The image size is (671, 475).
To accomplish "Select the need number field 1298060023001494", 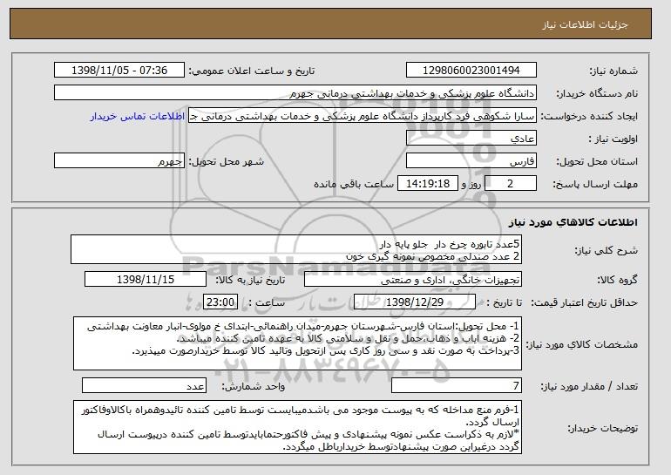I will tap(471, 71).
